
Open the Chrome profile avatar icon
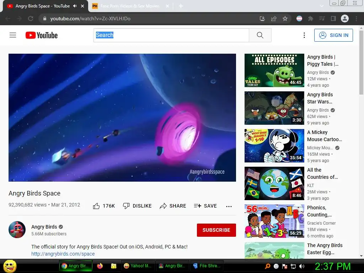pos(345,18)
